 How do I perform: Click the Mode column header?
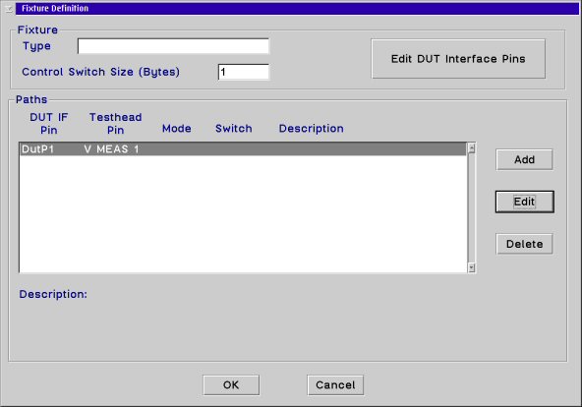177,129
